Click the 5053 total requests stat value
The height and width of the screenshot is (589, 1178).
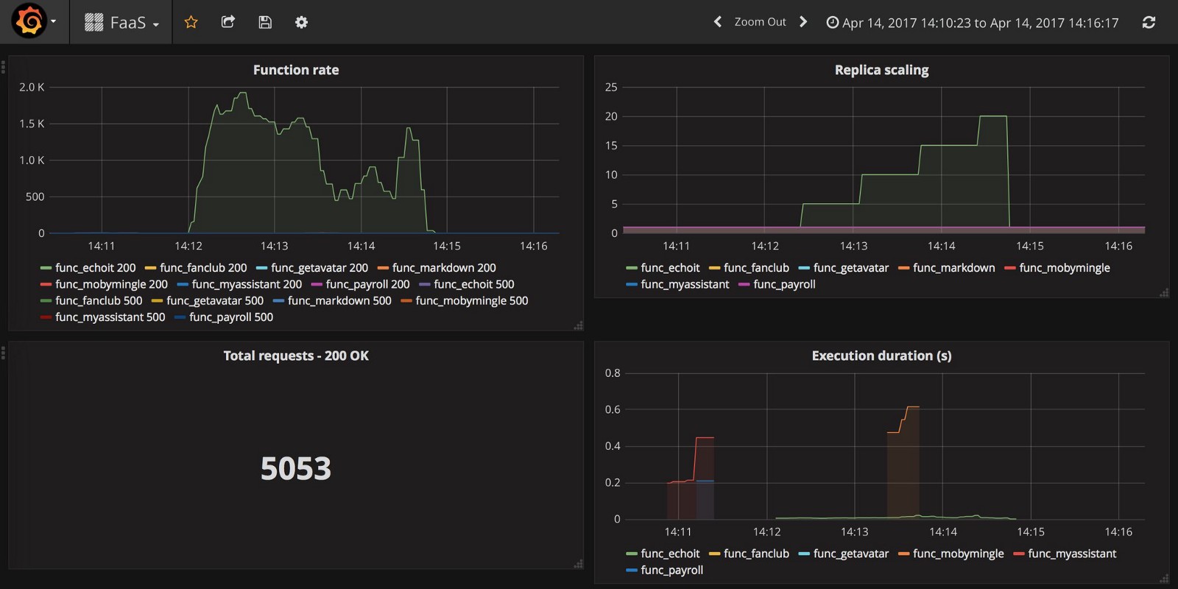pos(296,468)
